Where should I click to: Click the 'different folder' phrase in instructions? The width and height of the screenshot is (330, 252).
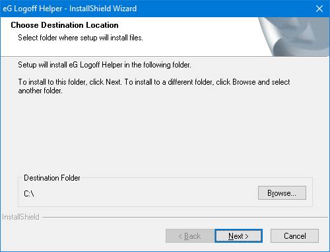(x=191, y=82)
